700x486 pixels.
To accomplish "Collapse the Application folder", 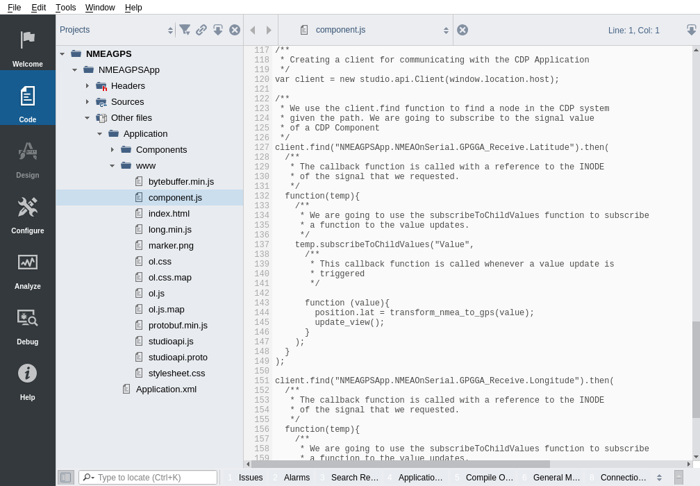I will pyautogui.click(x=100, y=134).
